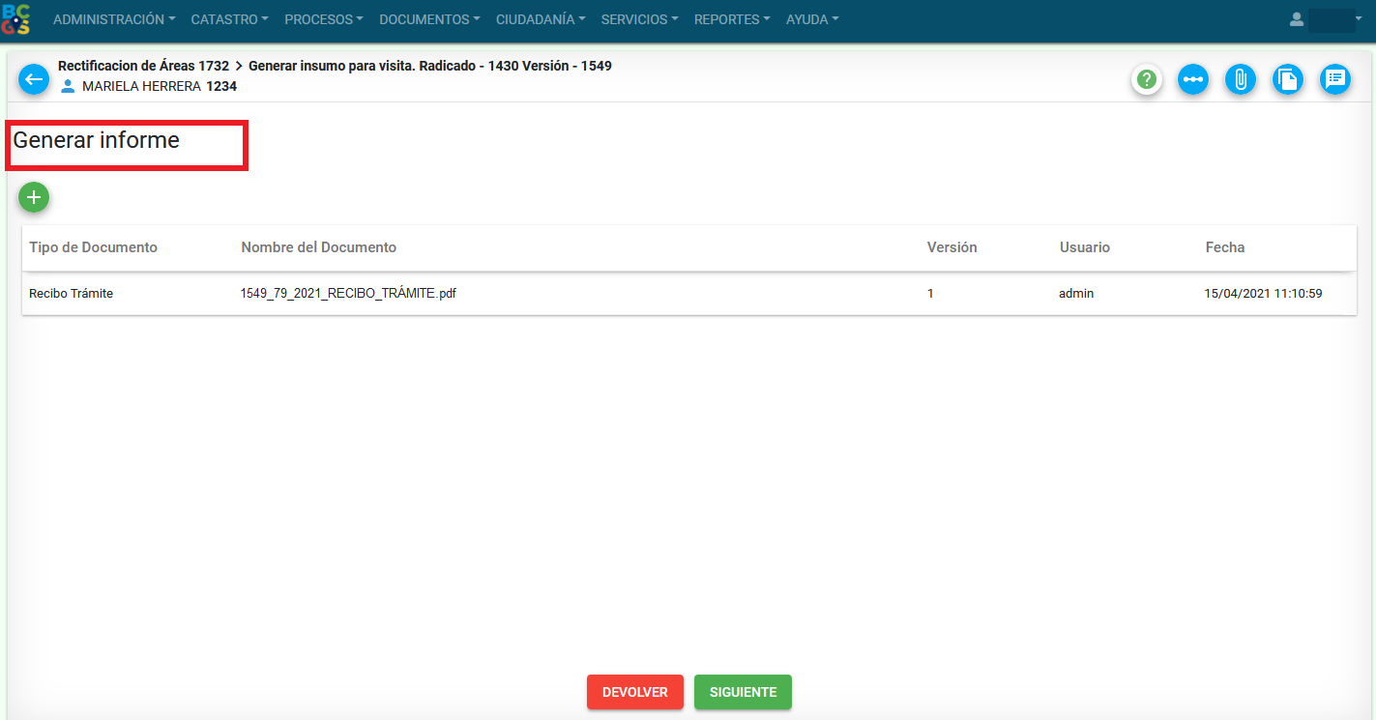
Task: Open the PROCESOS dropdown menu
Action: (323, 19)
